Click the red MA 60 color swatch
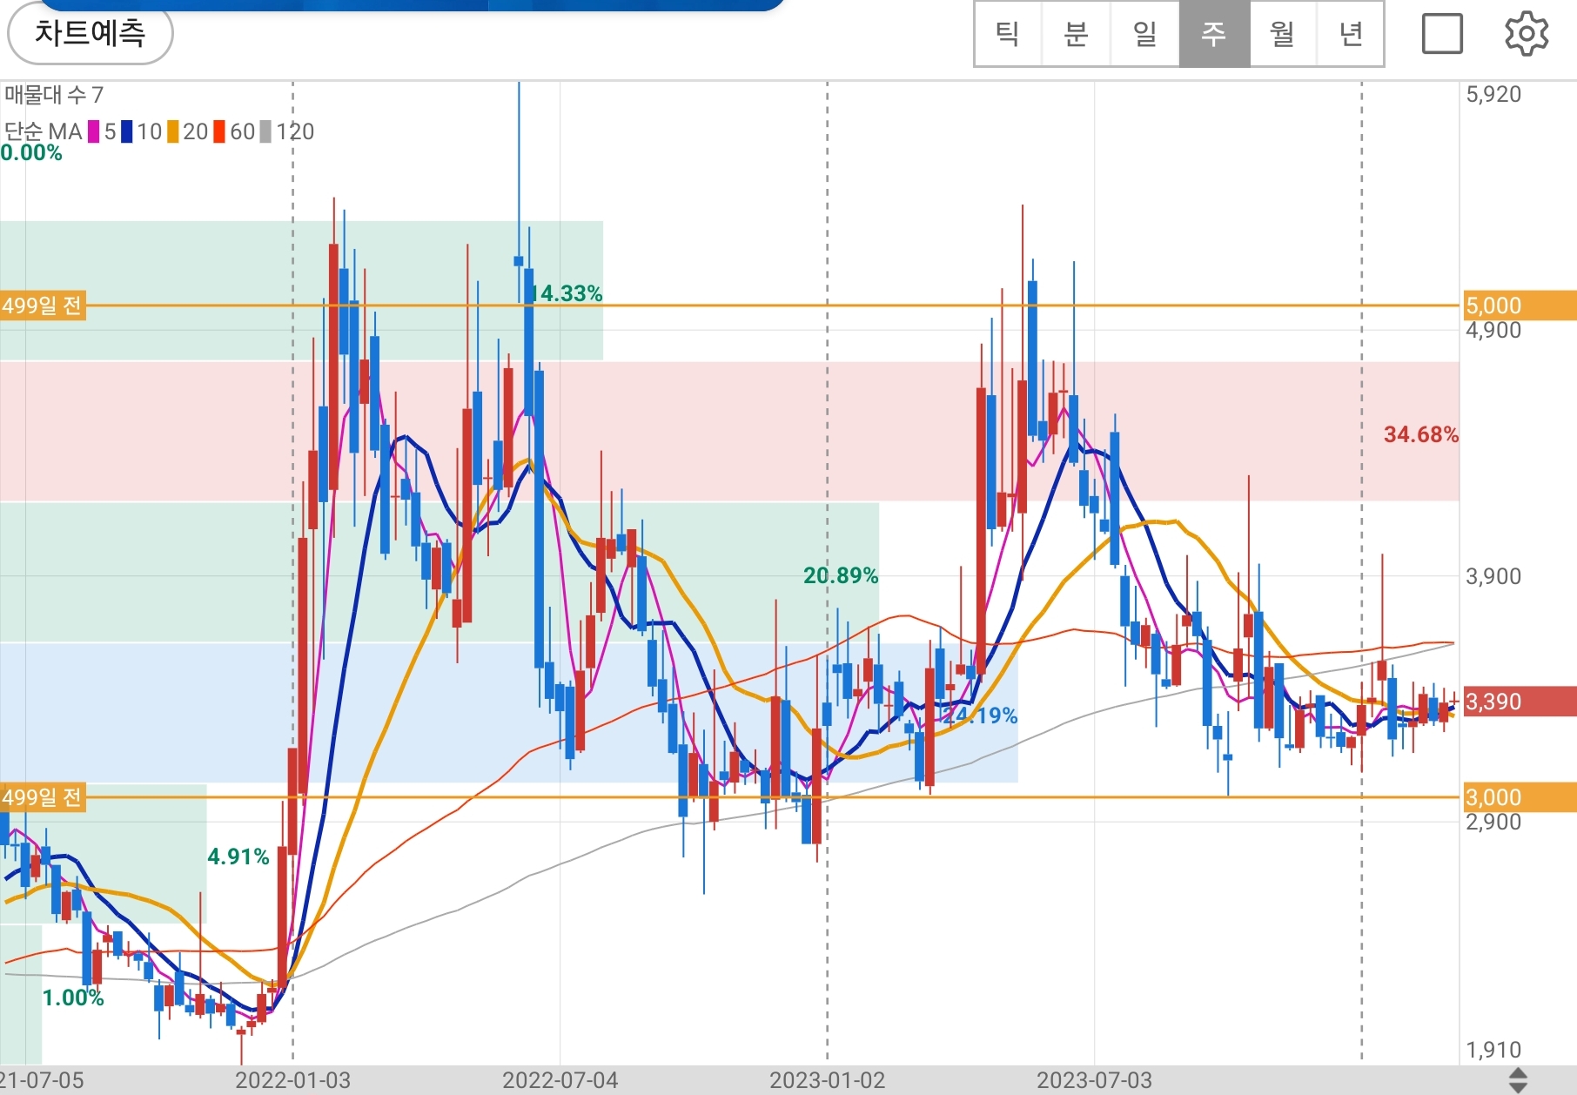 [219, 131]
